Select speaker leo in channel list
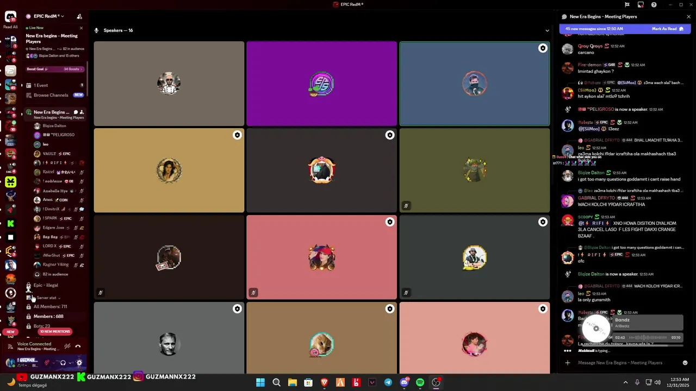Image resolution: width=696 pixels, height=391 pixels. point(46,144)
